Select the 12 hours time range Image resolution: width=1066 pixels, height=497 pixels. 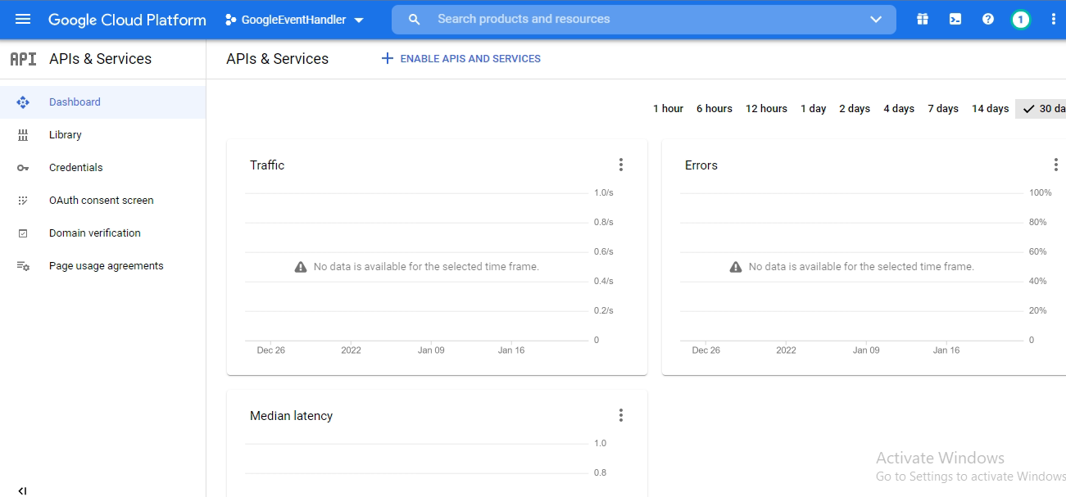766,109
